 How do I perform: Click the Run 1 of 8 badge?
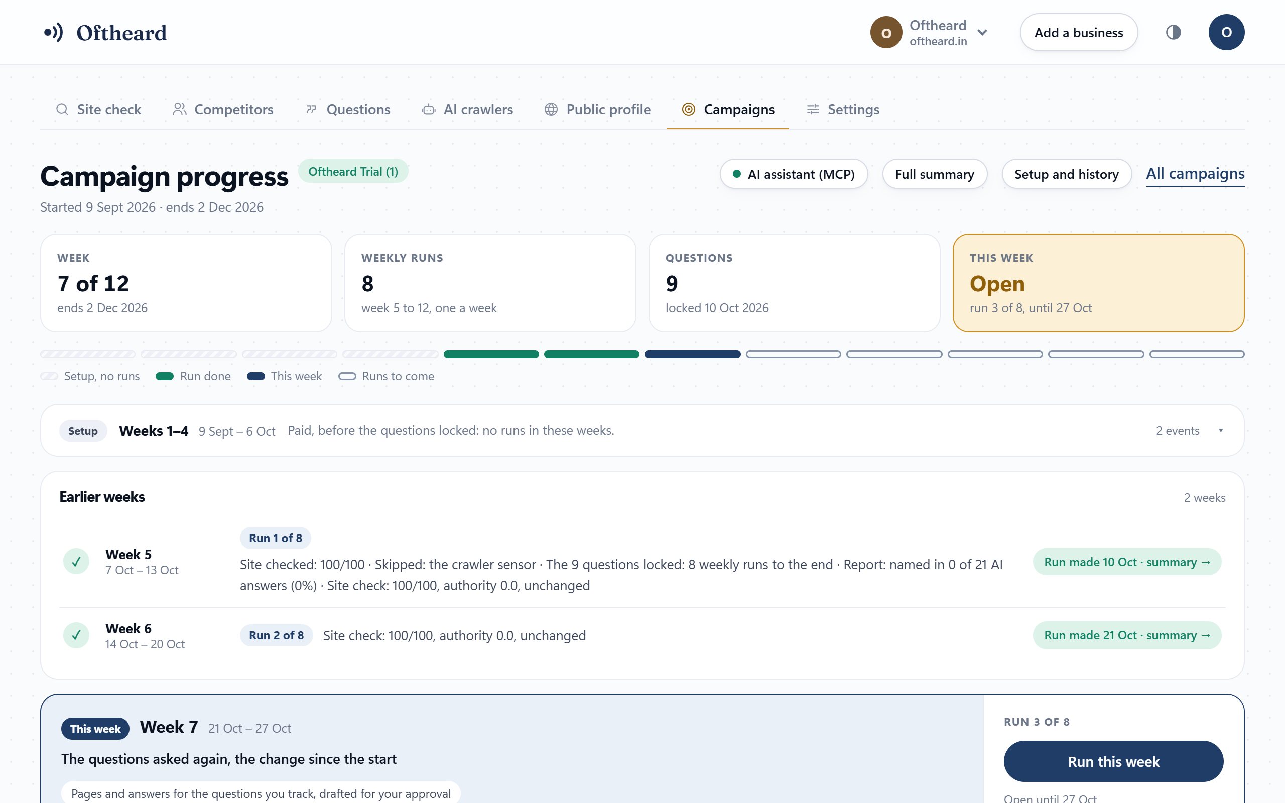pyautogui.click(x=276, y=538)
